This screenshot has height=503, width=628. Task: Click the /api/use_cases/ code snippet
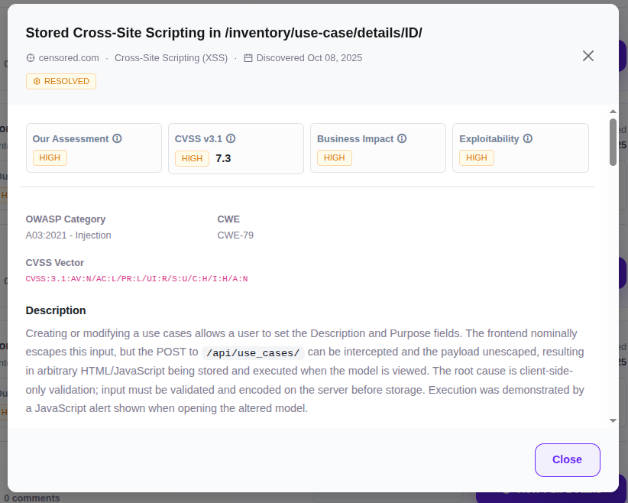coord(252,353)
